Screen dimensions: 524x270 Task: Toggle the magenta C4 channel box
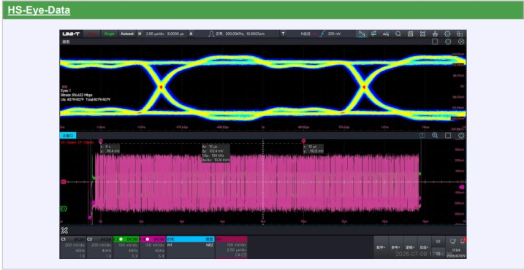(153, 247)
